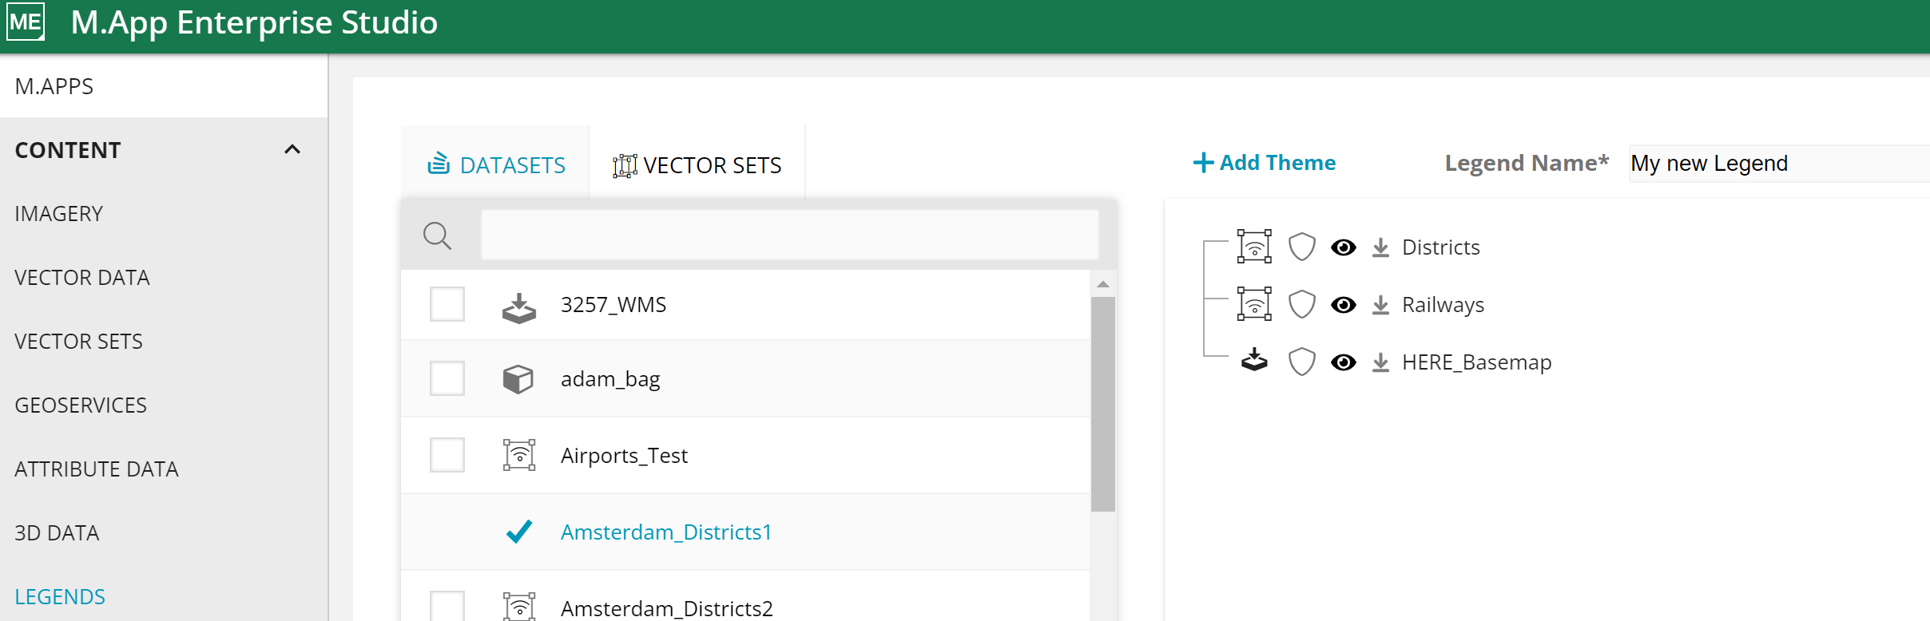Toggle visibility of HERE_Basemap layer

point(1343,362)
